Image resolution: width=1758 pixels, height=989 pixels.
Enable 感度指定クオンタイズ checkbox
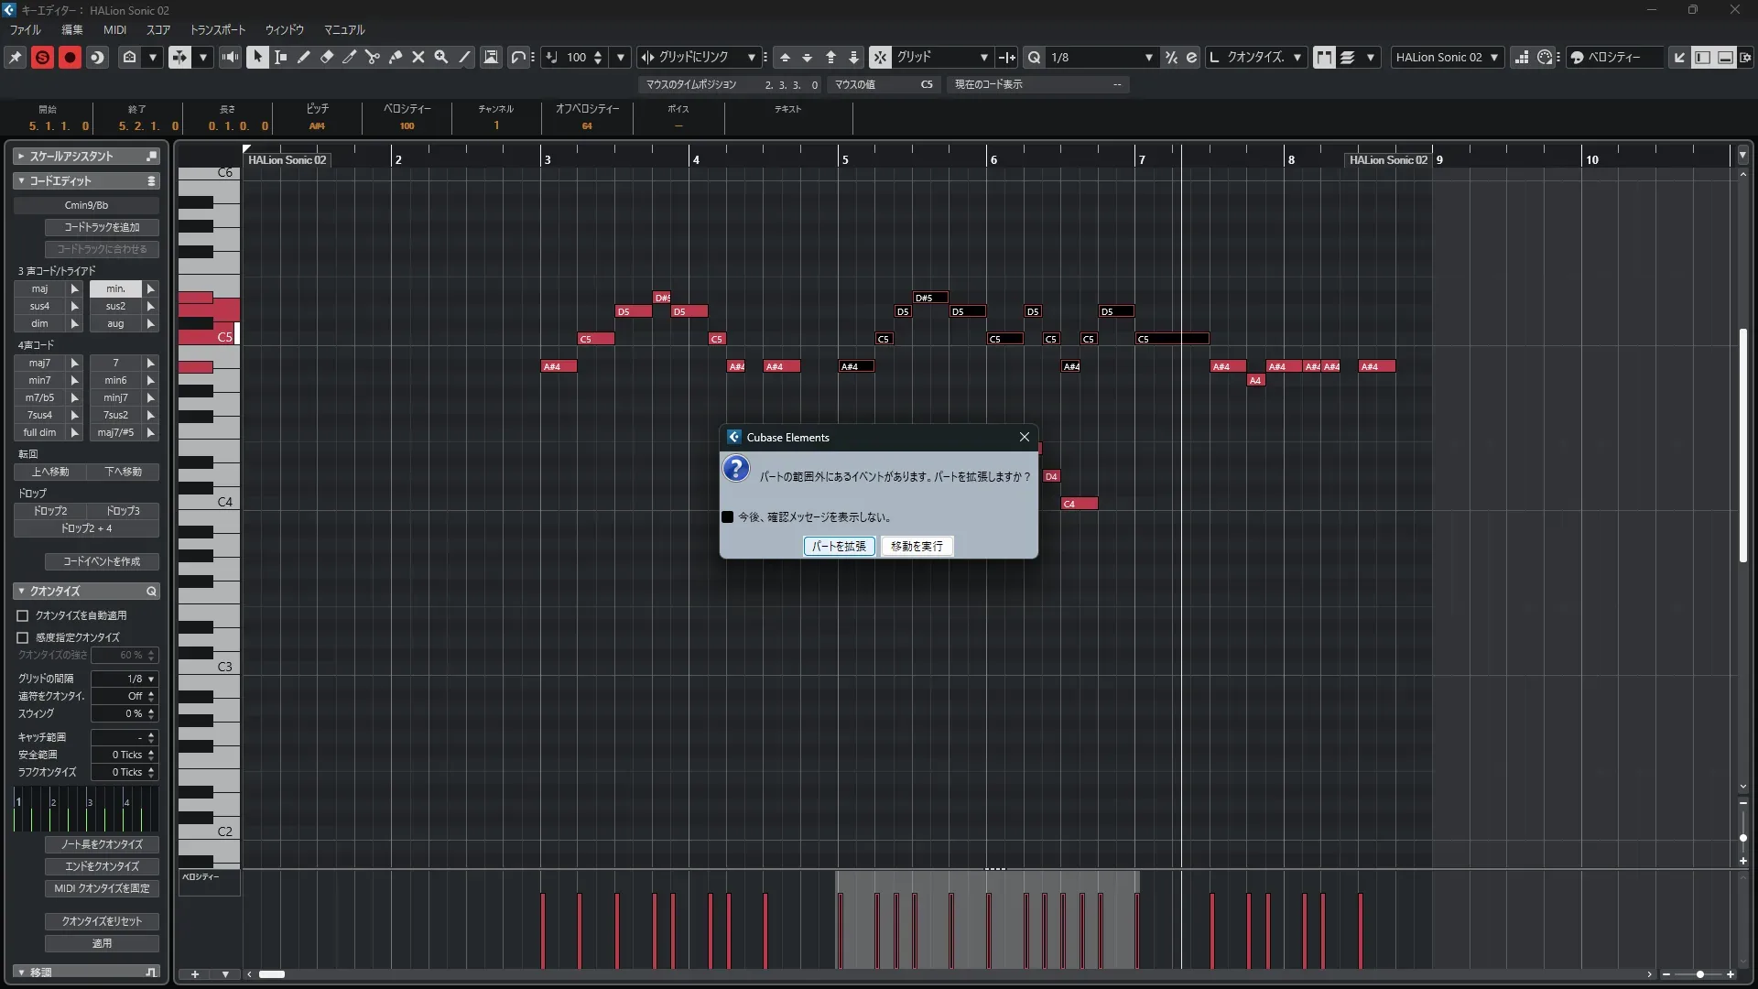click(23, 637)
